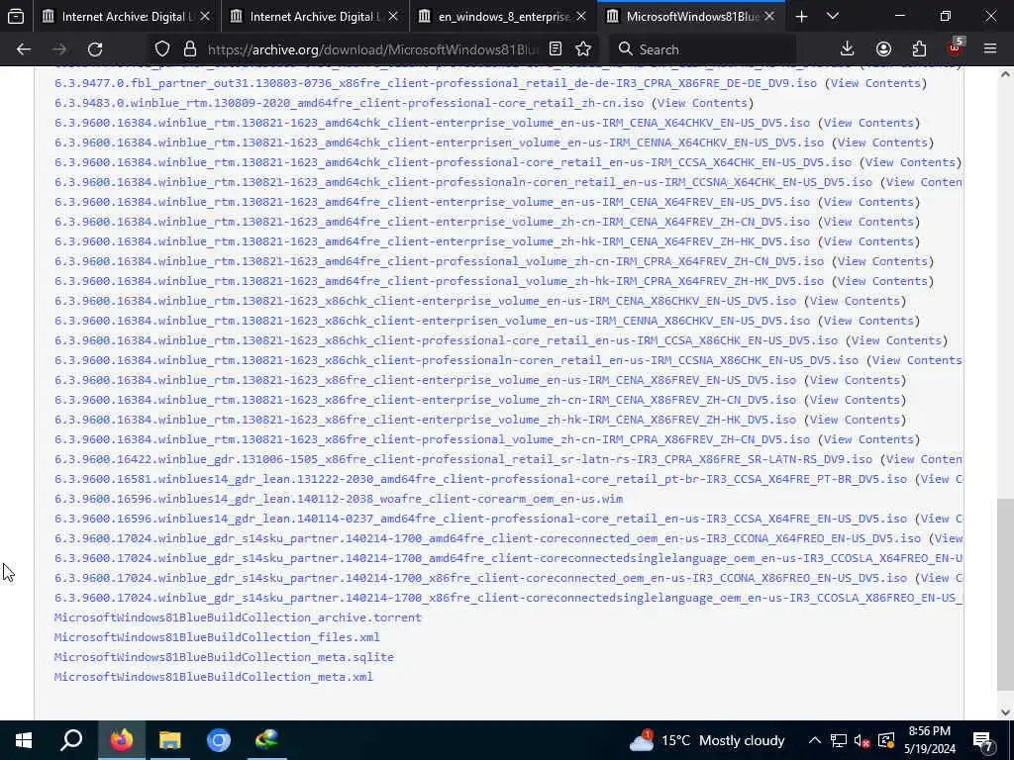Open Firefox account menu
The height and width of the screenshot is (760, 1014).
point(883,49)
